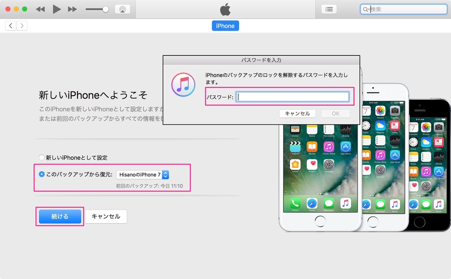The width and height of the screenshot is (451, 279).
Task: Click the Videos app icon on the large iPhone
Action: pos(295,147)
